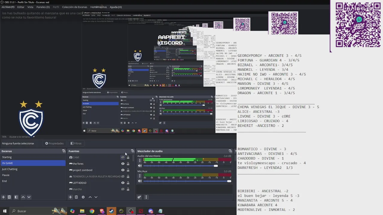Open audio mixer three-dot menu beside gears

coord(146,197)
